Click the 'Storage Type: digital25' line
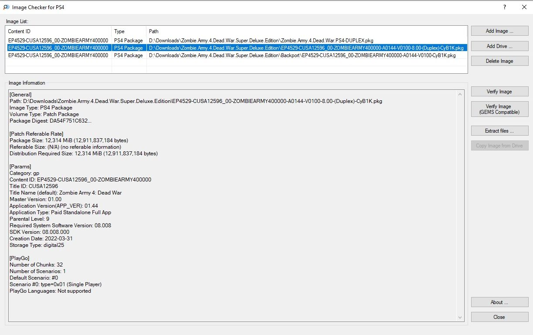533x335 pixels. [37, 245]
